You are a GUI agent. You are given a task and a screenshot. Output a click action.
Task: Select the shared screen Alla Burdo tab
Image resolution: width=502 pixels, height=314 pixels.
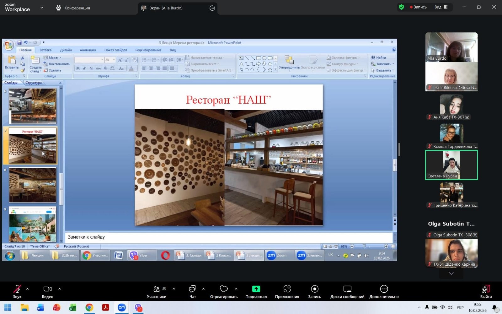[165, 8]
